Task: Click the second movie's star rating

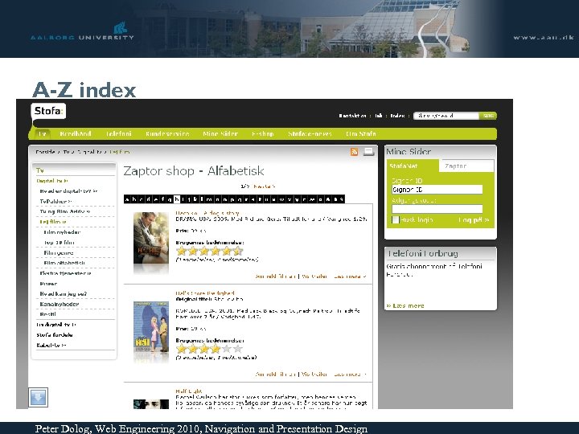Action: pos(210,349)
